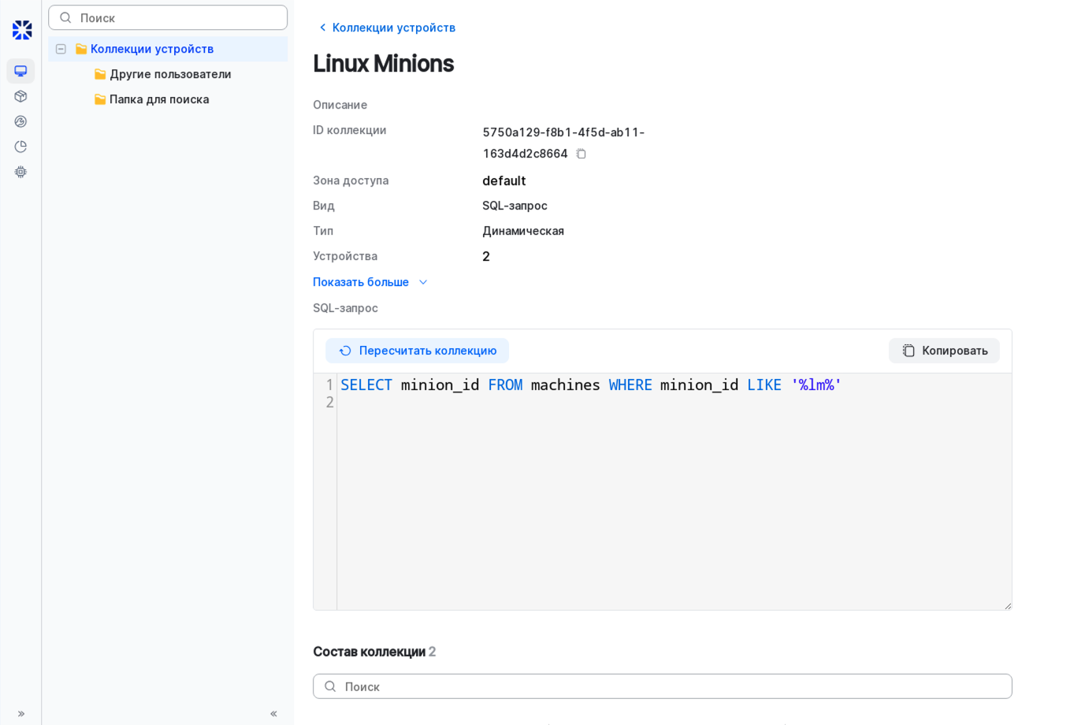Expand the left navigation rail

coord(21,714)
